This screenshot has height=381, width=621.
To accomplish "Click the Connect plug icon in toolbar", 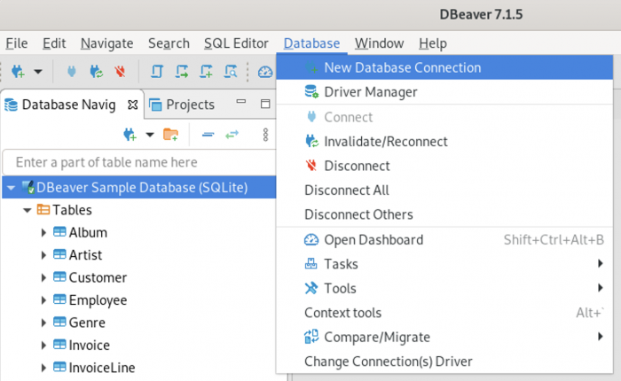I will (x=72, y=72).
